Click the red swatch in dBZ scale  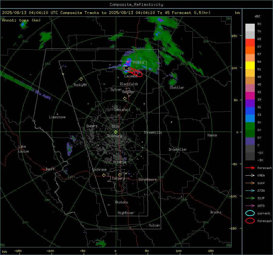[x=250, y=42]
